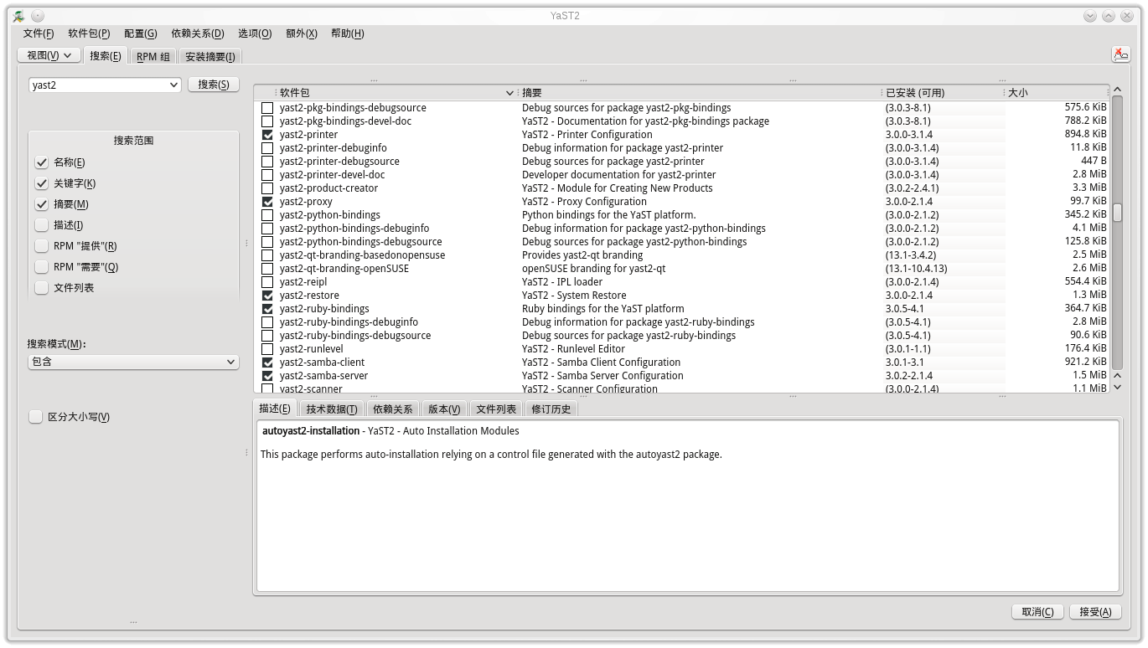Click the package list vertical scrollbar thumb
Screen dimensions: 1148x648
pos(1117,213)
